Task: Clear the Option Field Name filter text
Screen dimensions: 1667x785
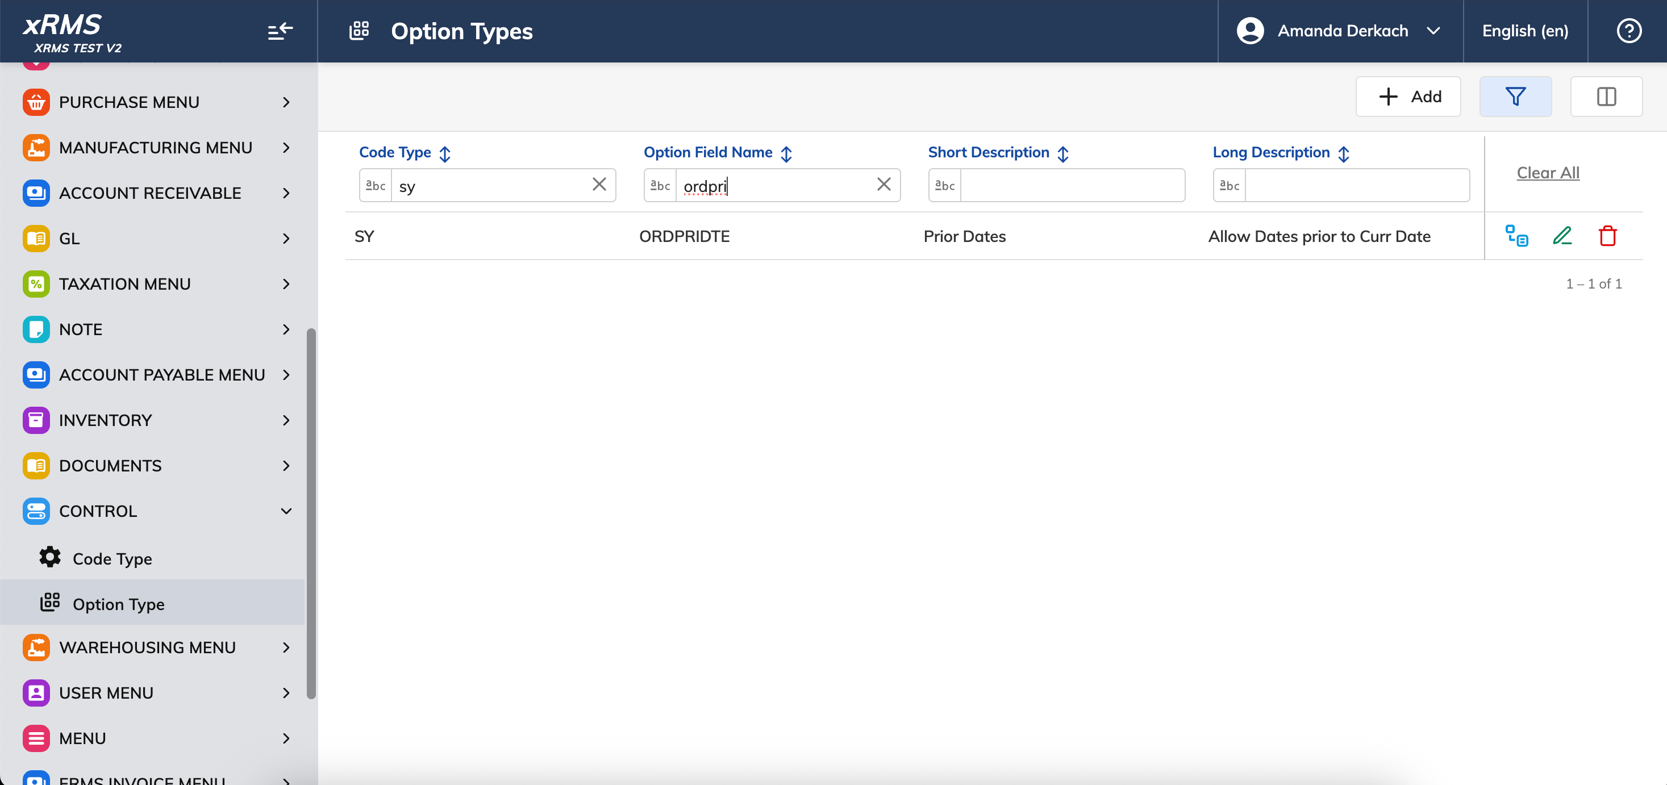Action: [x=884, y=185]
